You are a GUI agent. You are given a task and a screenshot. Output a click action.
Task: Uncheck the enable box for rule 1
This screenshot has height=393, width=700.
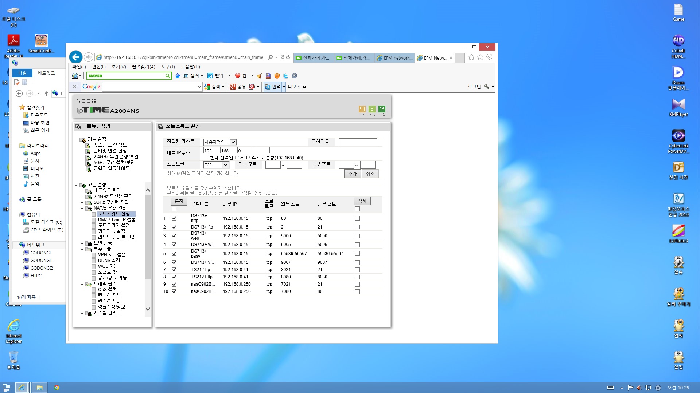pos(174,218)
